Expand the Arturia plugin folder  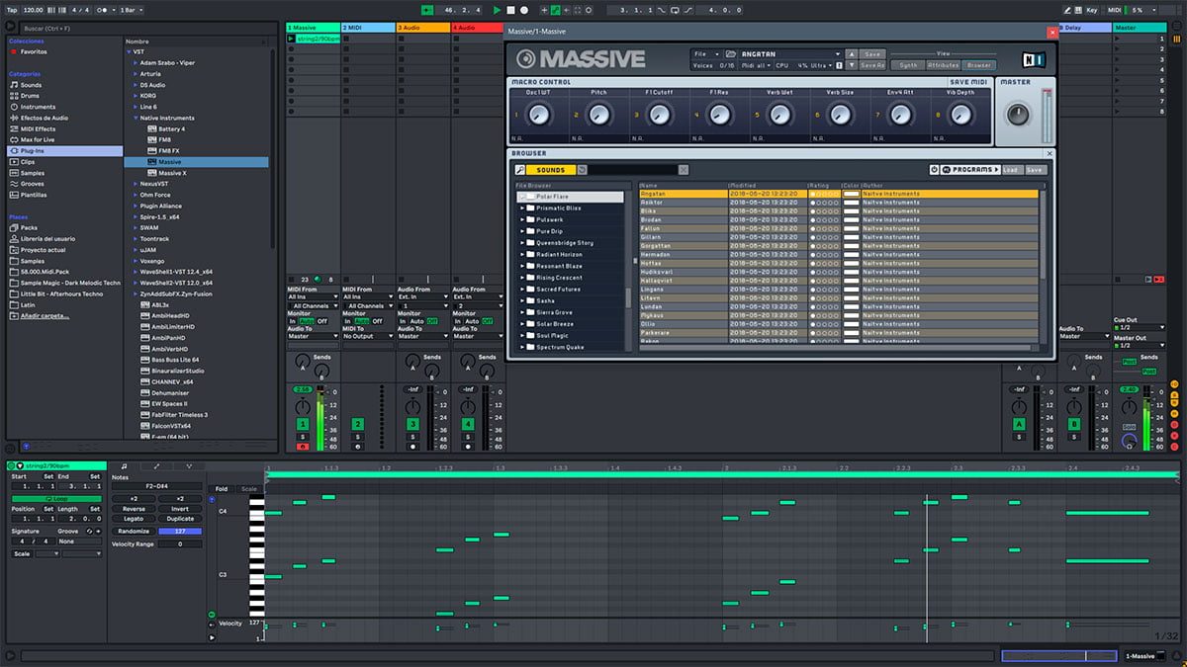pyautogui.click(x=137, y=74)
